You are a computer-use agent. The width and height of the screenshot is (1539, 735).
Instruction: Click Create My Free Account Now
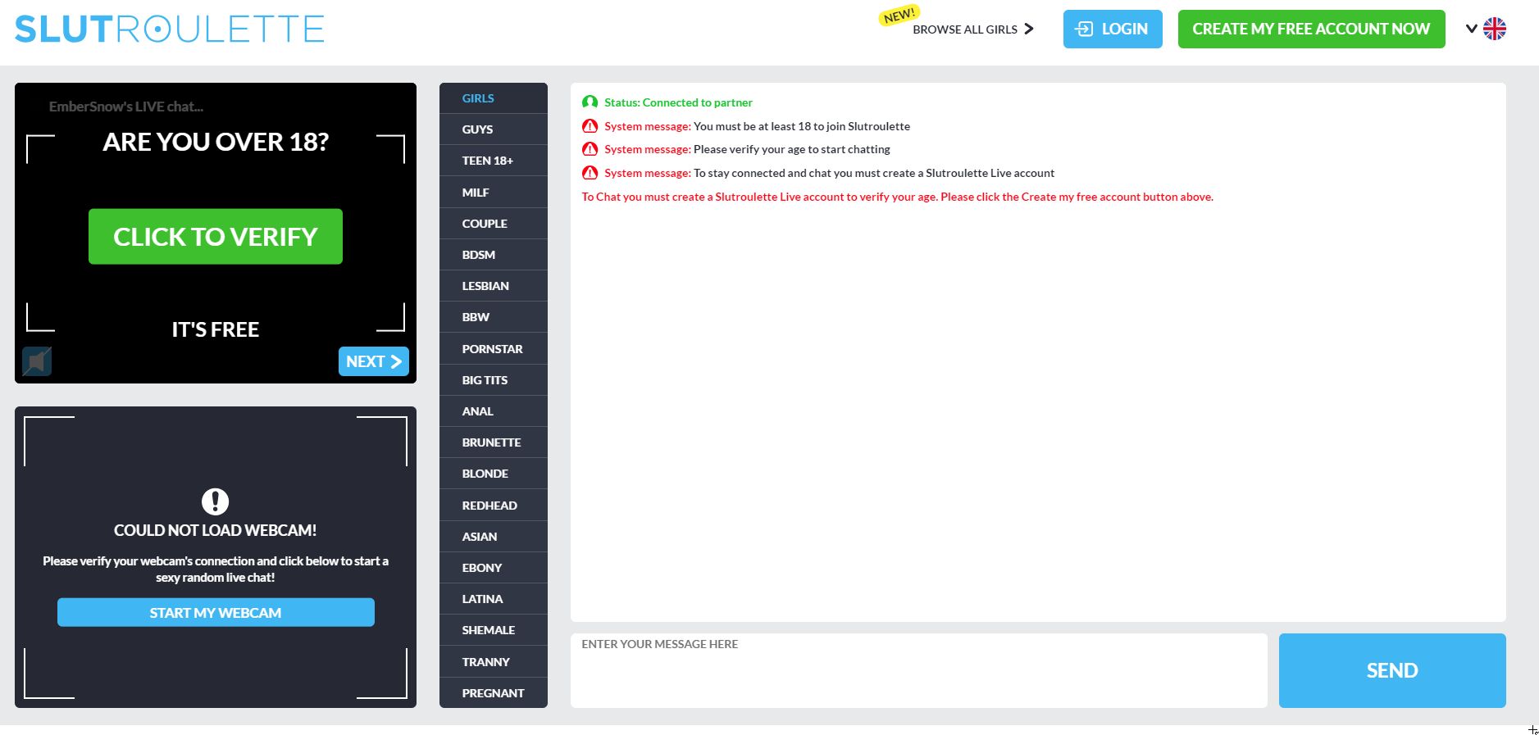pyautogui.click(x=1311, y=29)
